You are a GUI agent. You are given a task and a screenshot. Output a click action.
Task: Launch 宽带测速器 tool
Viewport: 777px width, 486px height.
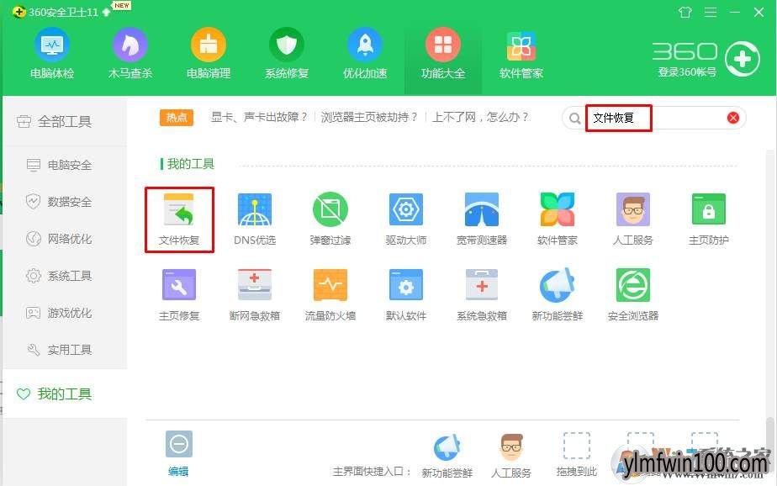tap(482, 219)
